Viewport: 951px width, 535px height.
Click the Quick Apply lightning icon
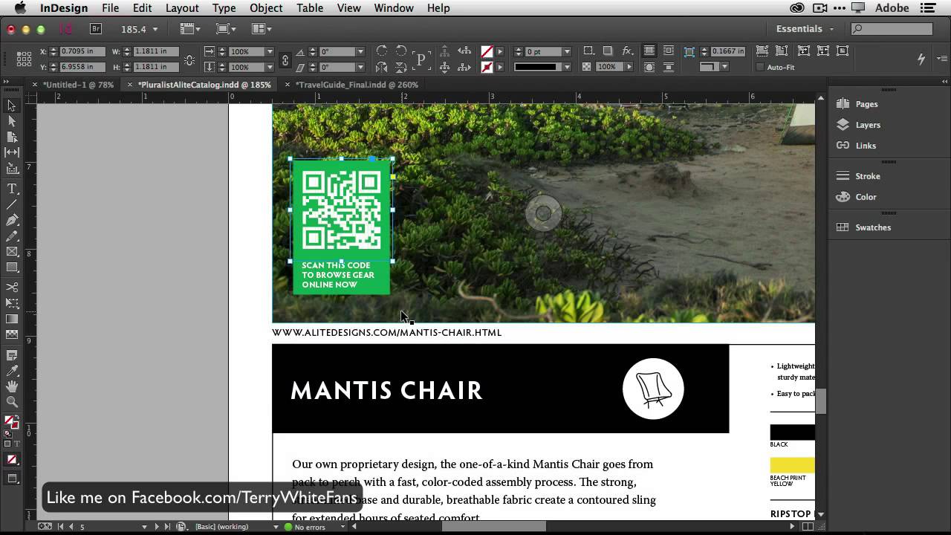[921, 59]
